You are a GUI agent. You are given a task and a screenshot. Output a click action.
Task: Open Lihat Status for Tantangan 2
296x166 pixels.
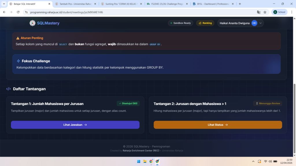[218, 125]
